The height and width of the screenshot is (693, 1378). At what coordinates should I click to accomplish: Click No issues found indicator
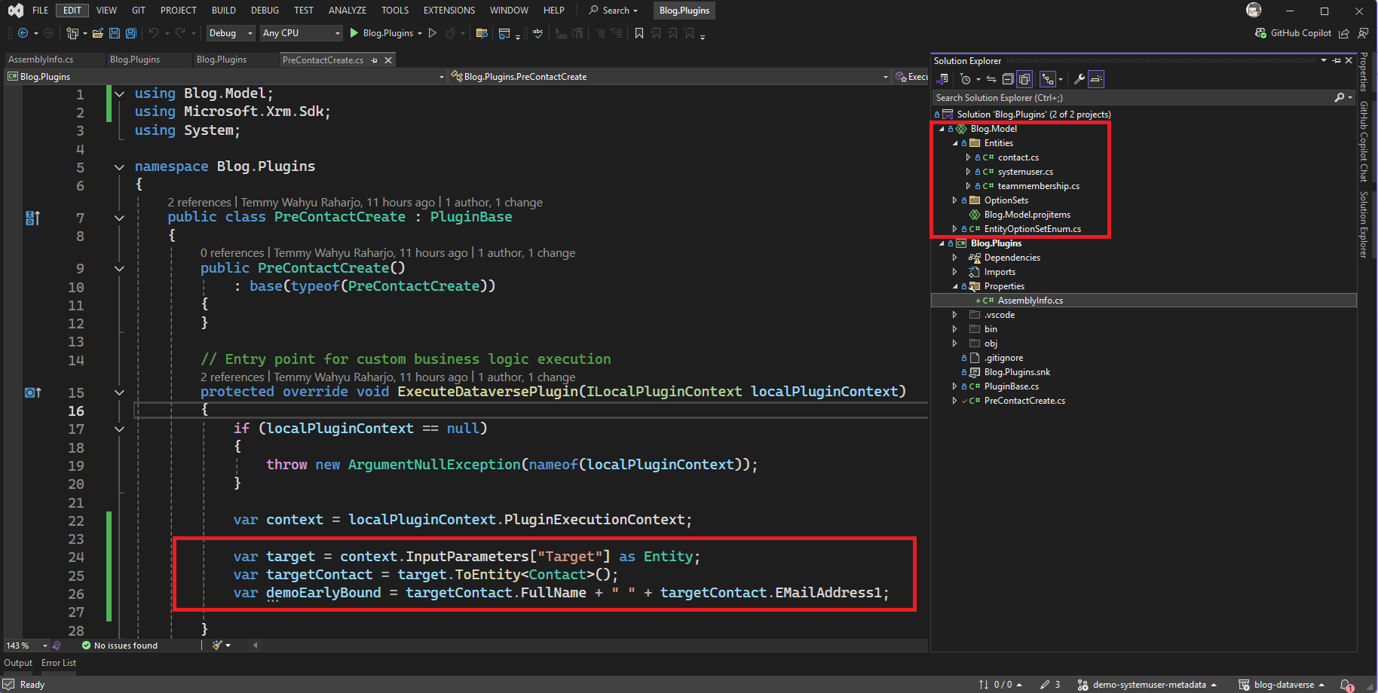[120, 646]
